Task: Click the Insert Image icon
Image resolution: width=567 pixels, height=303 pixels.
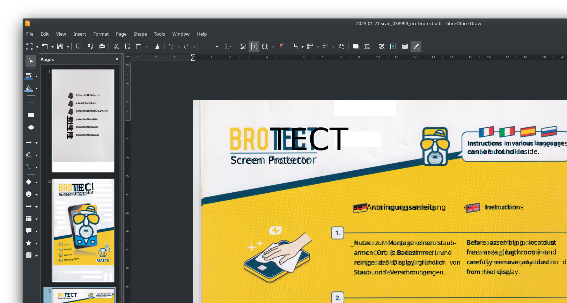Action: [243, 46]
